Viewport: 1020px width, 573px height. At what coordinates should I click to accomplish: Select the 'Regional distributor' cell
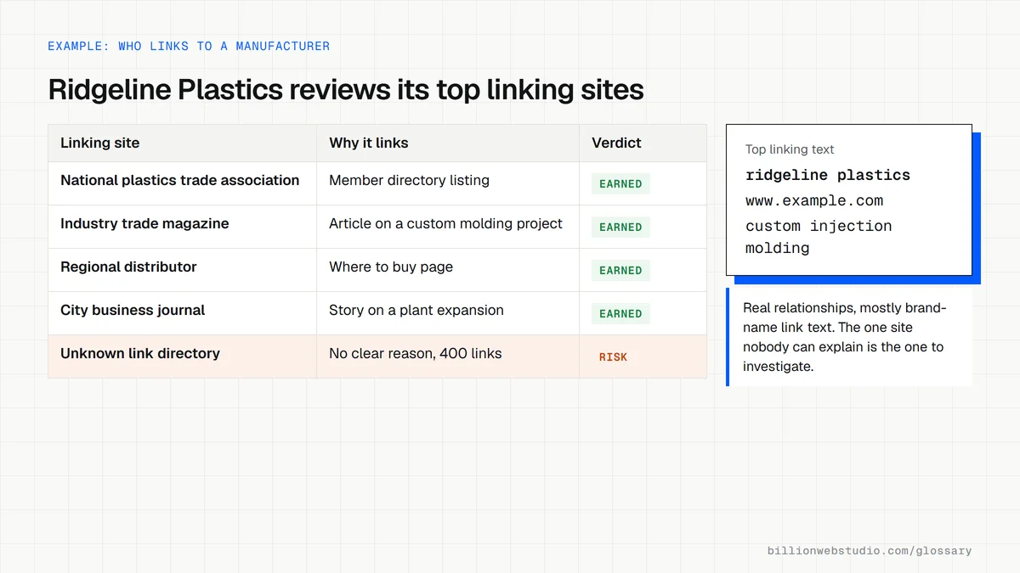click(x=182, y=270)
